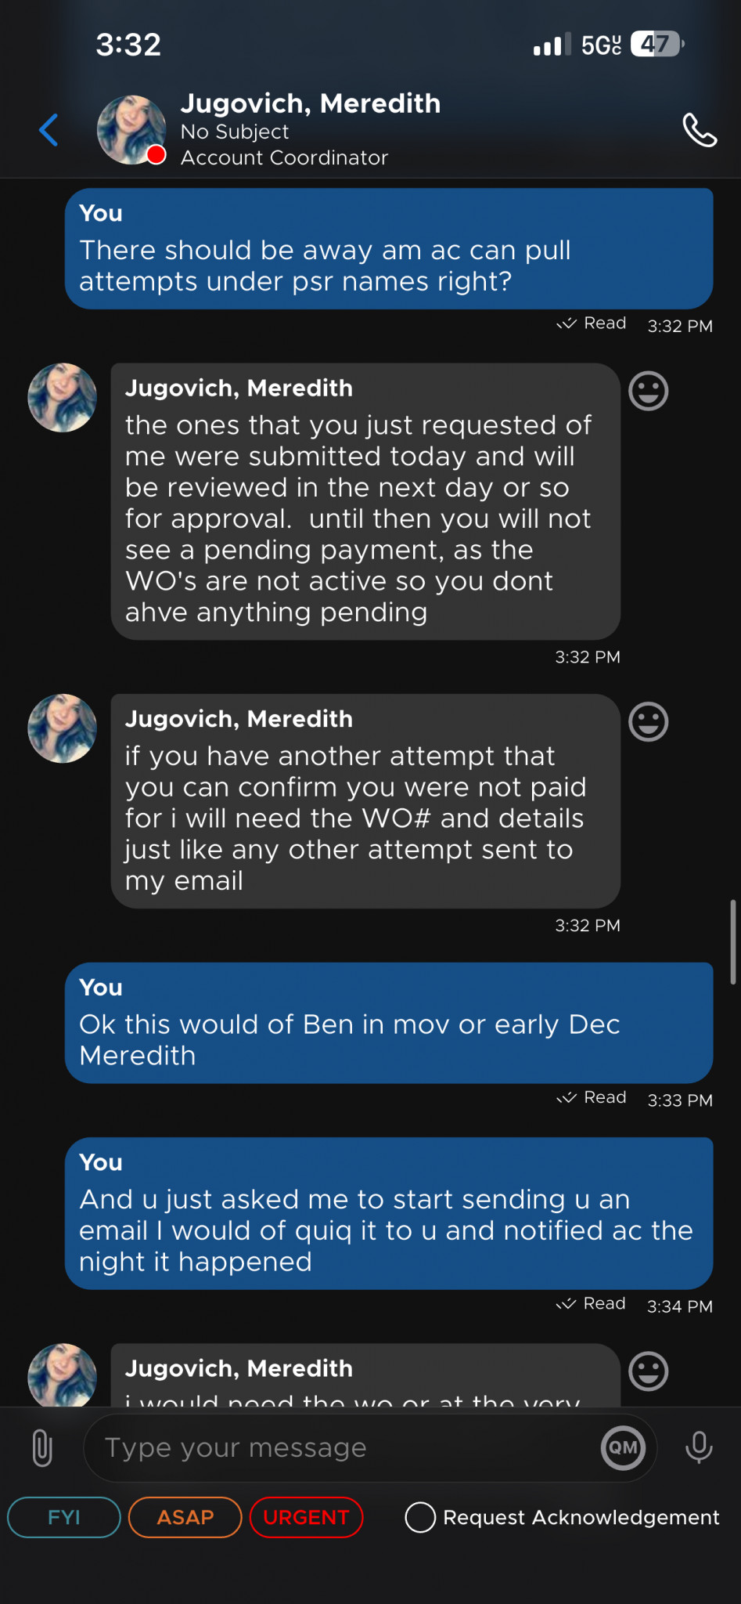Tap Meredith's avatar beside 'the ones that' message
This screenshot has width=741, height=1604.
coord(62,398)
